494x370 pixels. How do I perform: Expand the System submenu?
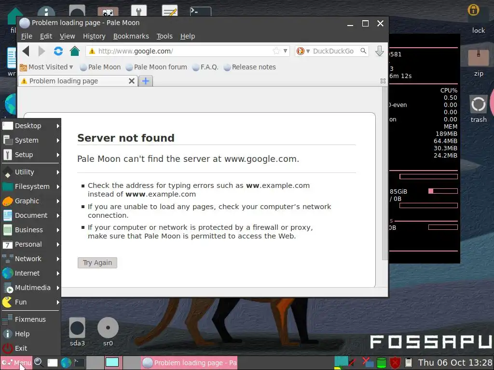pyautogui.click(x=30, y=140)
